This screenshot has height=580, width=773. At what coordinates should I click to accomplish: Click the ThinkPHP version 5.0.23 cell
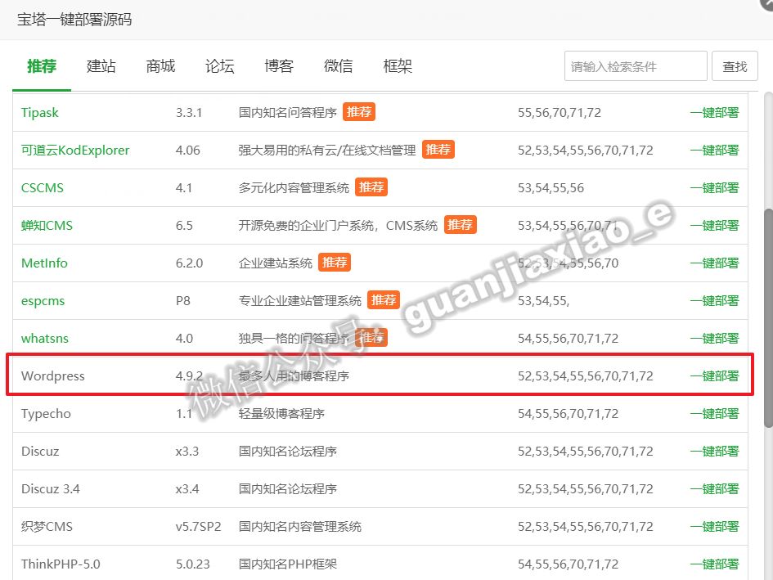(x=193, y=564)
